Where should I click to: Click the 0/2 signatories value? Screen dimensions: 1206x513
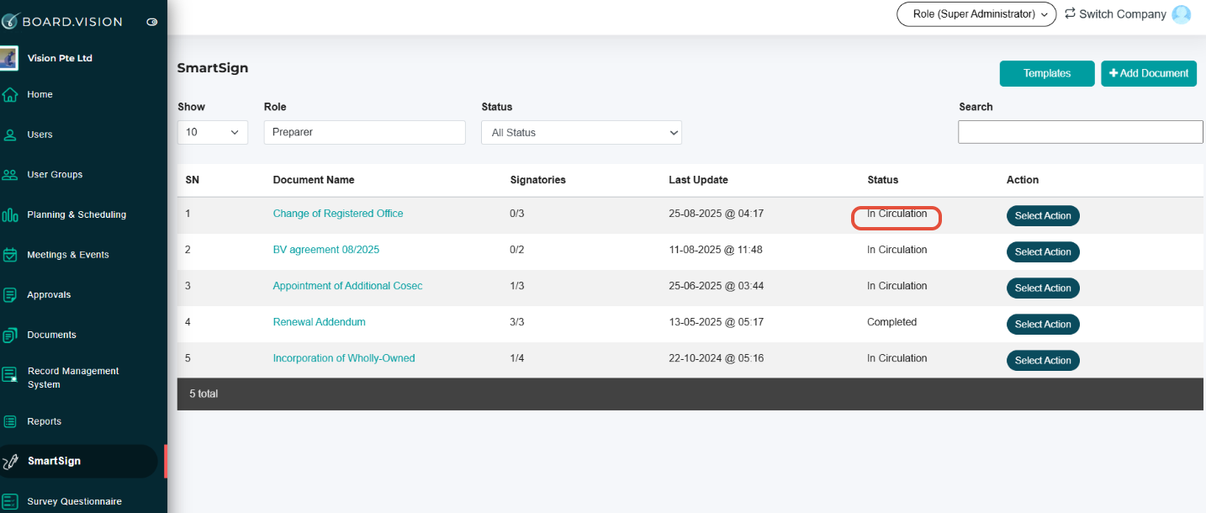[x=517, y=250]
